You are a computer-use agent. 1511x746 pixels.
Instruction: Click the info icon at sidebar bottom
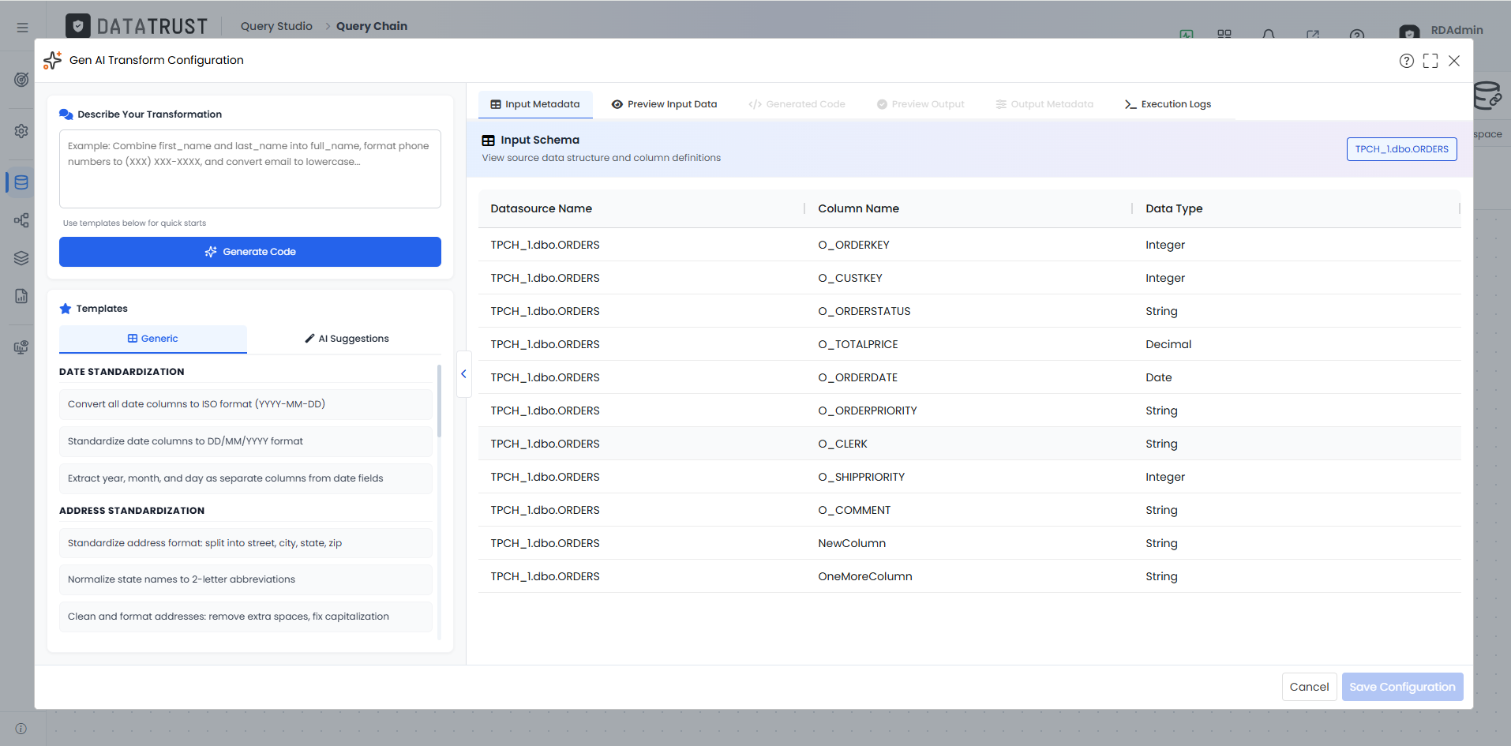[21, 729]
